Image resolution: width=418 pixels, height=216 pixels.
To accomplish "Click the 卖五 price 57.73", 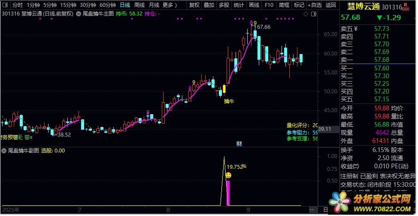I will (x=382, y=29).
